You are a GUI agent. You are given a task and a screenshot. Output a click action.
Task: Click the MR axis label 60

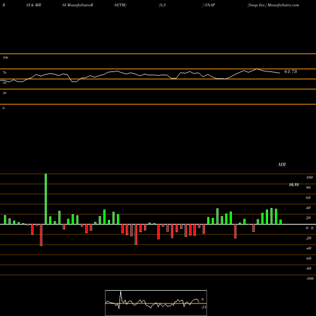pos(308,198)
